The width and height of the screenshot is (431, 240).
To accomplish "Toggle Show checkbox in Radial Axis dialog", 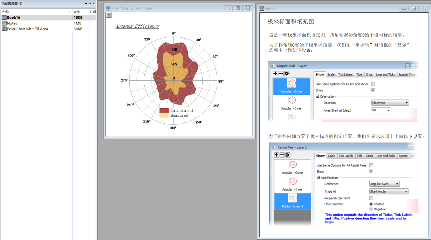I will [371, 171].
